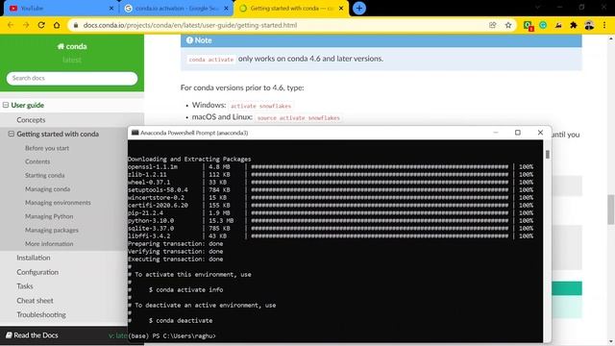Open the Tasks page
Image resolution: width=615 pixels, height=346 pixels.
[25, 286]
